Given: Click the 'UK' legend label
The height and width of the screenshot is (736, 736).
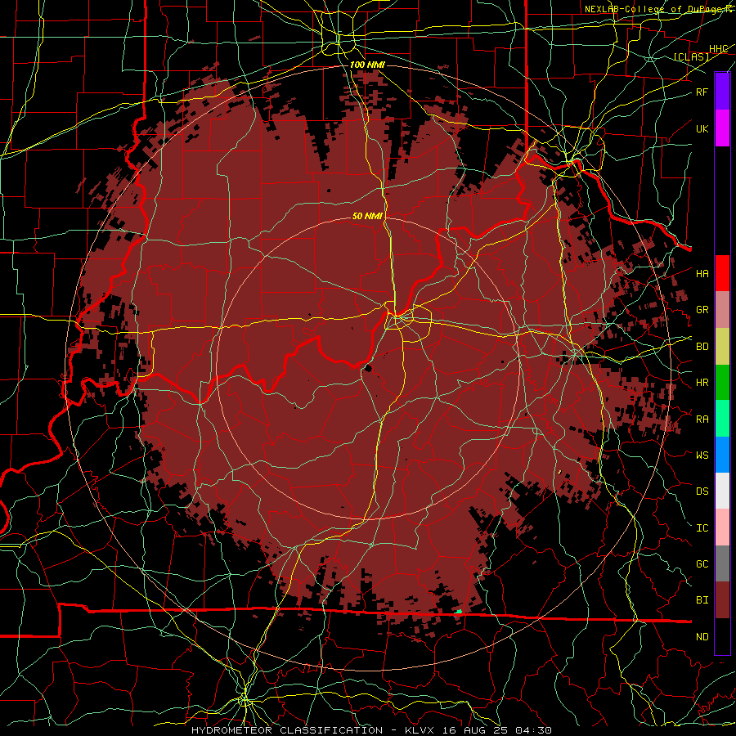Looking at the screenshot, I should [x=702, y=128].
